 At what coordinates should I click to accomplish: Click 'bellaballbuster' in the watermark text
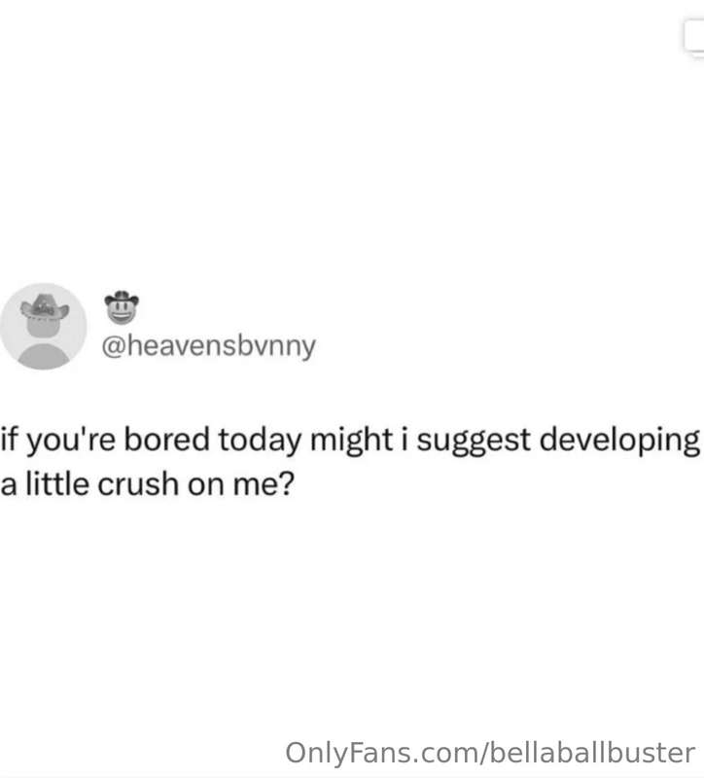(x=592, y=753)
